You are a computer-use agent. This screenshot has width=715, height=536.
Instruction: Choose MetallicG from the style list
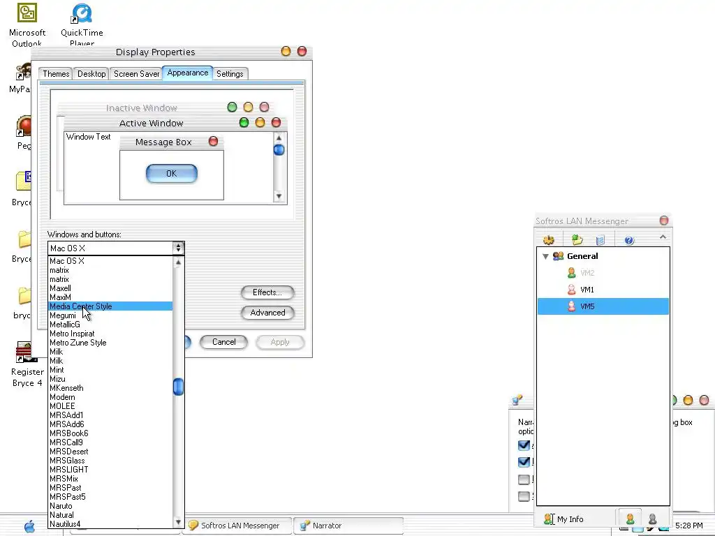point(110,325)
